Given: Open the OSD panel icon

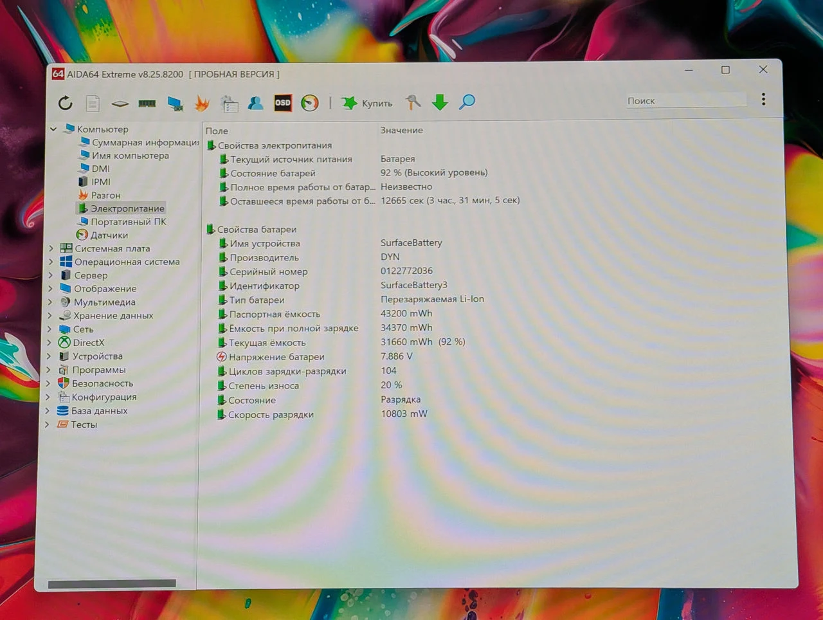Looking at the screenshot, I should click(x=283, y=102).
